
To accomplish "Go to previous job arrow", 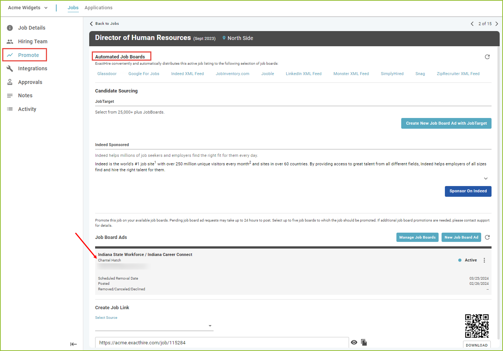I will tap(472, 24).
